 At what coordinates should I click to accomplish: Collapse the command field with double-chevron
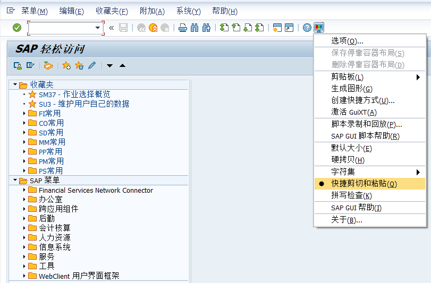coord(111,28)
